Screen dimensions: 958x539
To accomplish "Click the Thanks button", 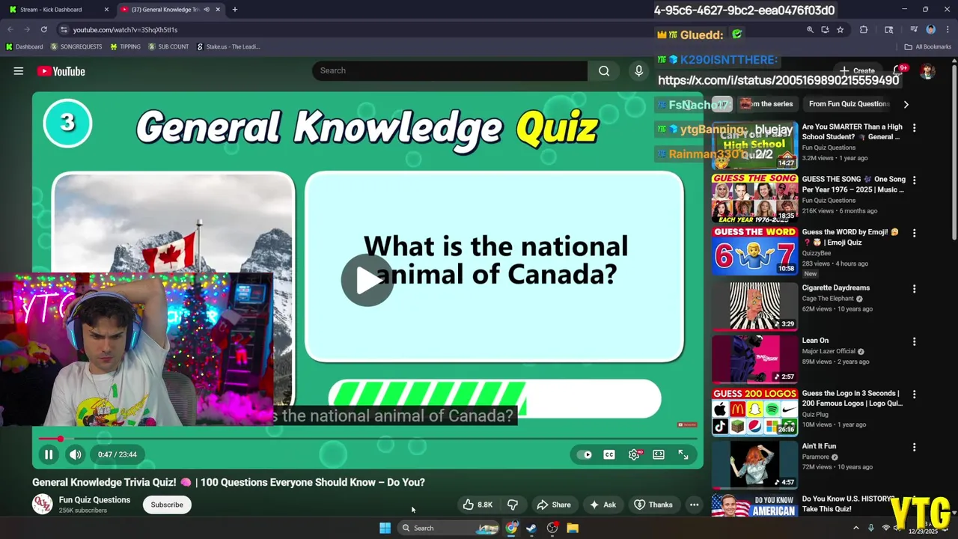I will 653,505.
